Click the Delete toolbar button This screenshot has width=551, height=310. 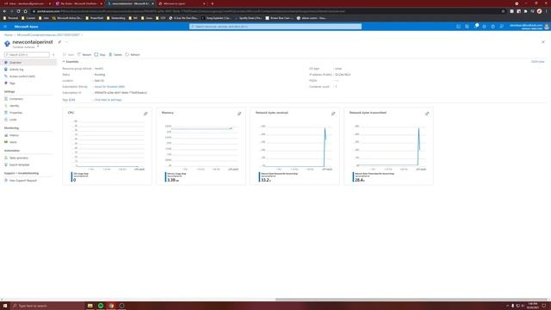[x=115, y=55]
